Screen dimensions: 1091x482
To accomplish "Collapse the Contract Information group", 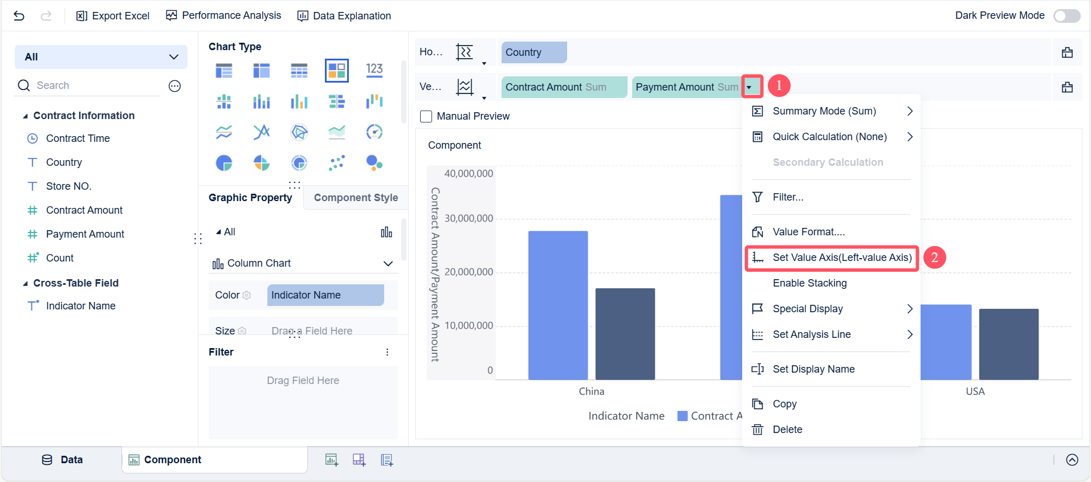I will [x=25, y=116].
